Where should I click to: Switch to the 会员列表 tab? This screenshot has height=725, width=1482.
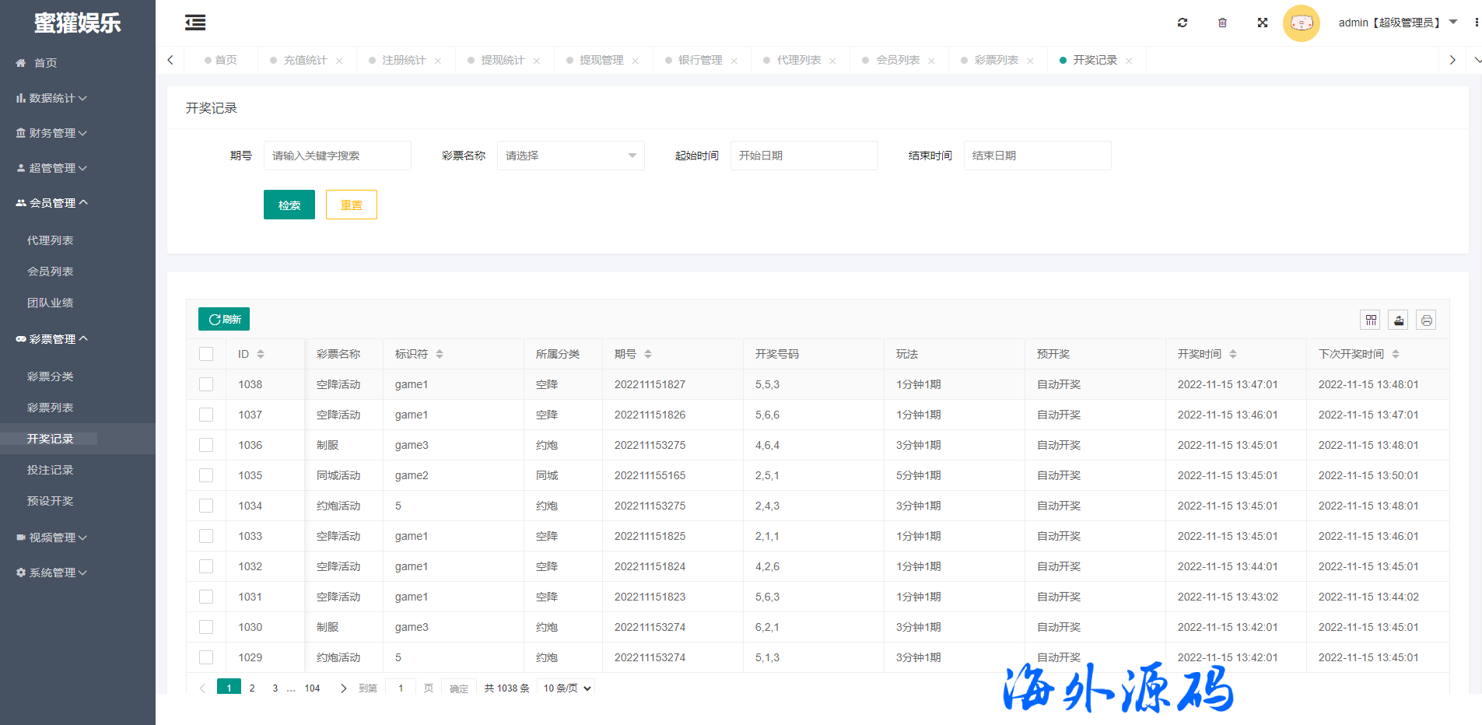click(897, 60)
